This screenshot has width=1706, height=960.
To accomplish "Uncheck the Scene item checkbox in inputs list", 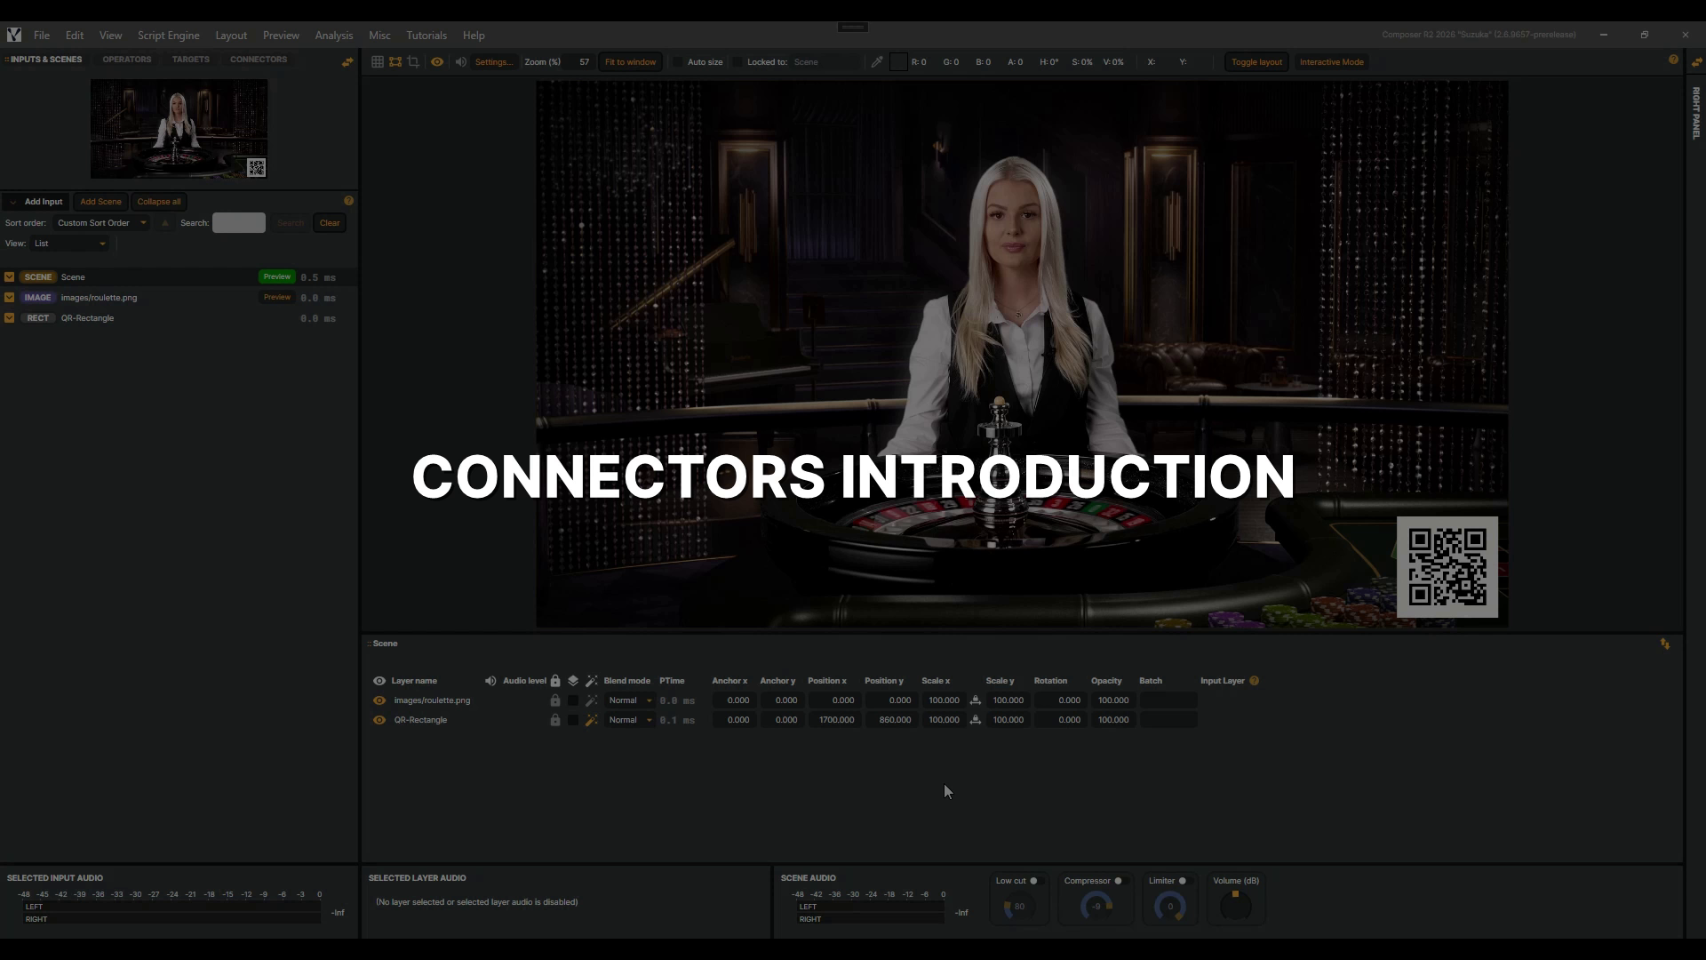I will pos(10,277).
